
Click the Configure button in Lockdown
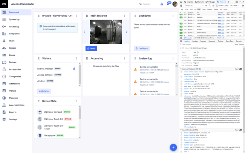pyautogui.click(x=142, y=49)
